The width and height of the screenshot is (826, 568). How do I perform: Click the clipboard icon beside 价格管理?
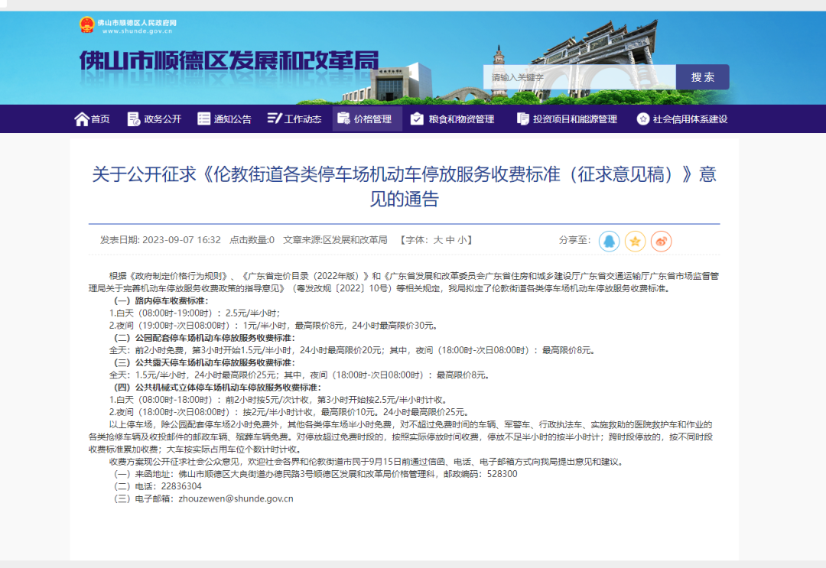(x=343, y=119)
